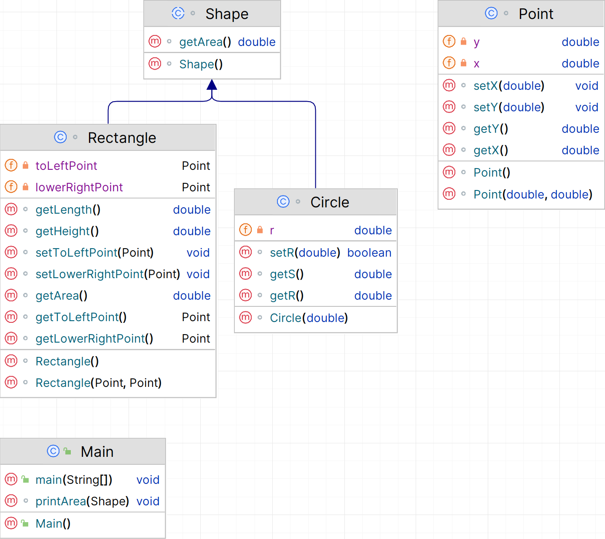Click the lowerRightPoint field name
605x539 pixels.
(79, 187)
